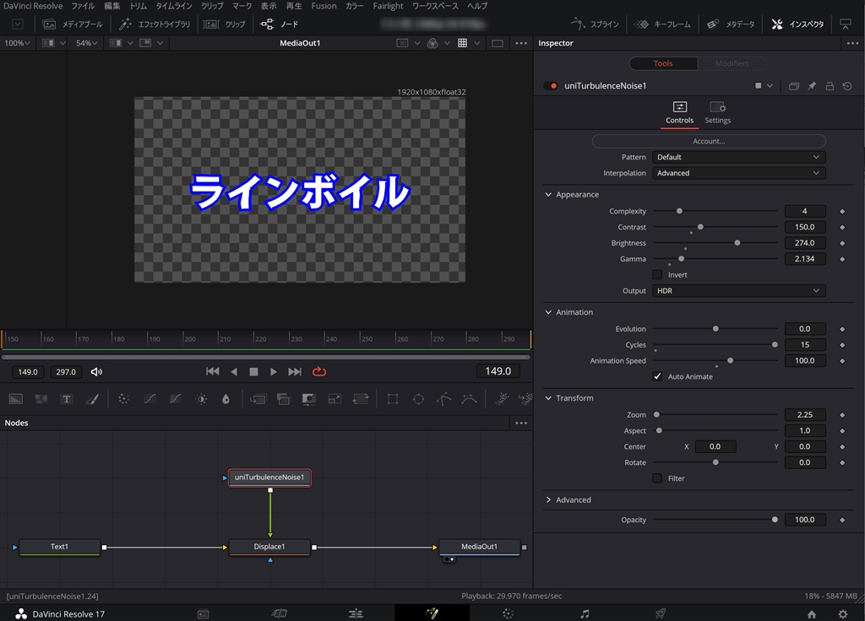865x621 pixels.
Task: Collapse the Animation section
Action: point(548,312)
